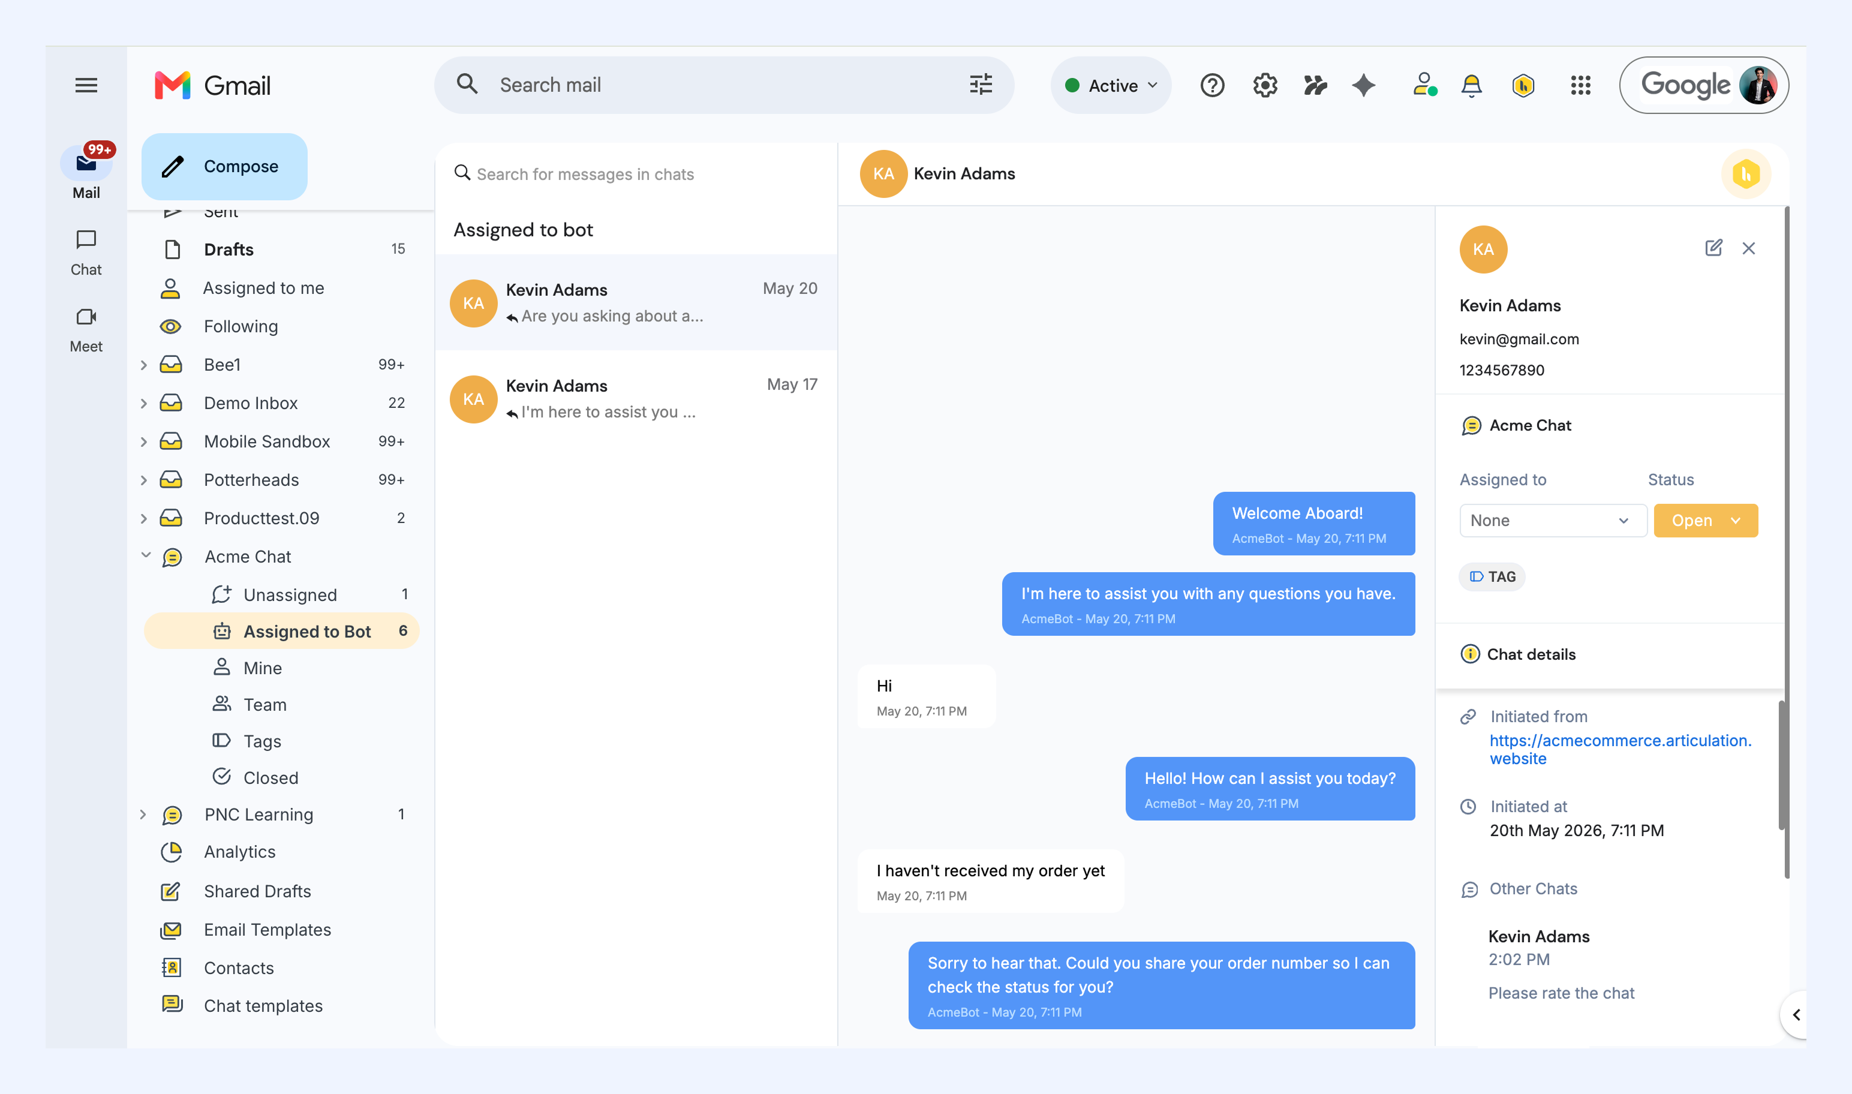
Task: Open Kevin Adams chat from May 17
Action: [635, 399]
